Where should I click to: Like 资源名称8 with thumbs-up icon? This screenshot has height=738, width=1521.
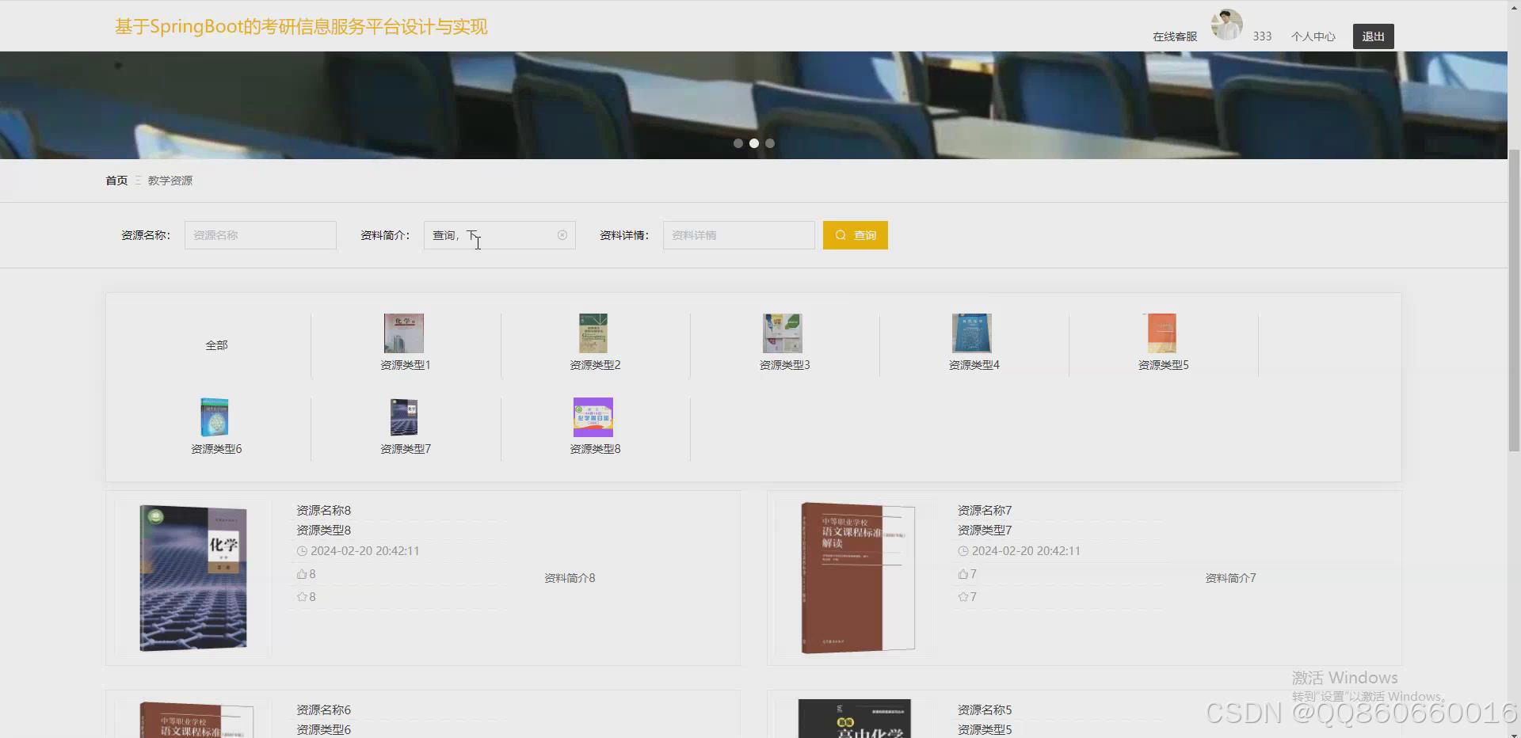(302, 574)
